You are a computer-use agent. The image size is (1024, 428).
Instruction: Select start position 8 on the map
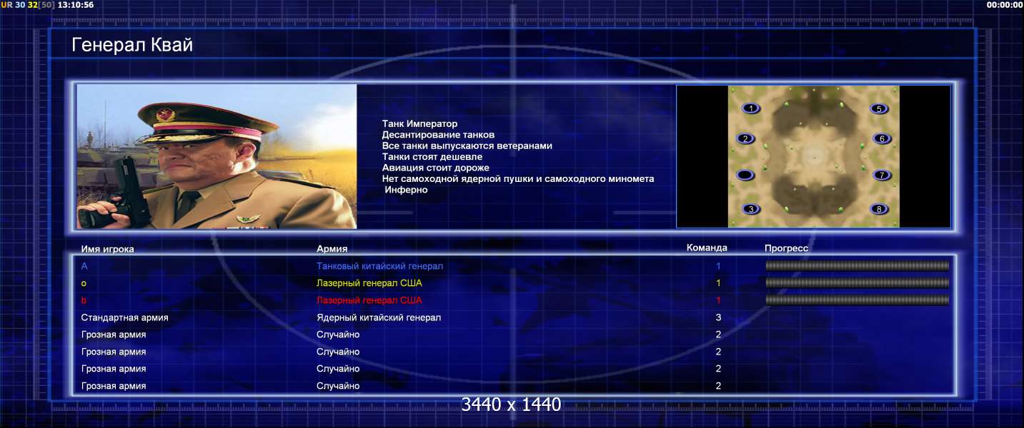[879, 209]
